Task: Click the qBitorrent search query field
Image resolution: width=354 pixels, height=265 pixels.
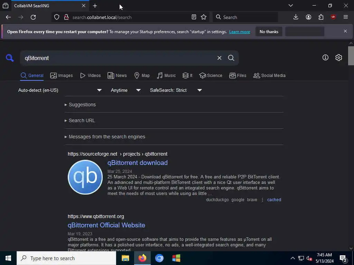Action: click(119, 58)
